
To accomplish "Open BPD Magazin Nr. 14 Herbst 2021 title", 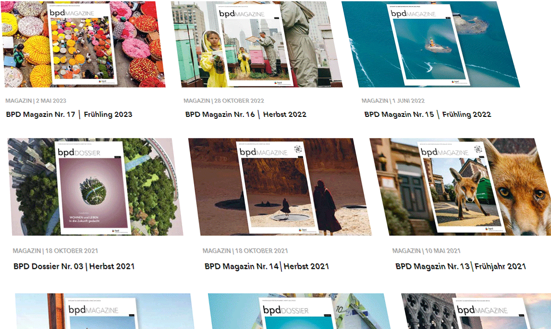I will (x=267, y=266).
